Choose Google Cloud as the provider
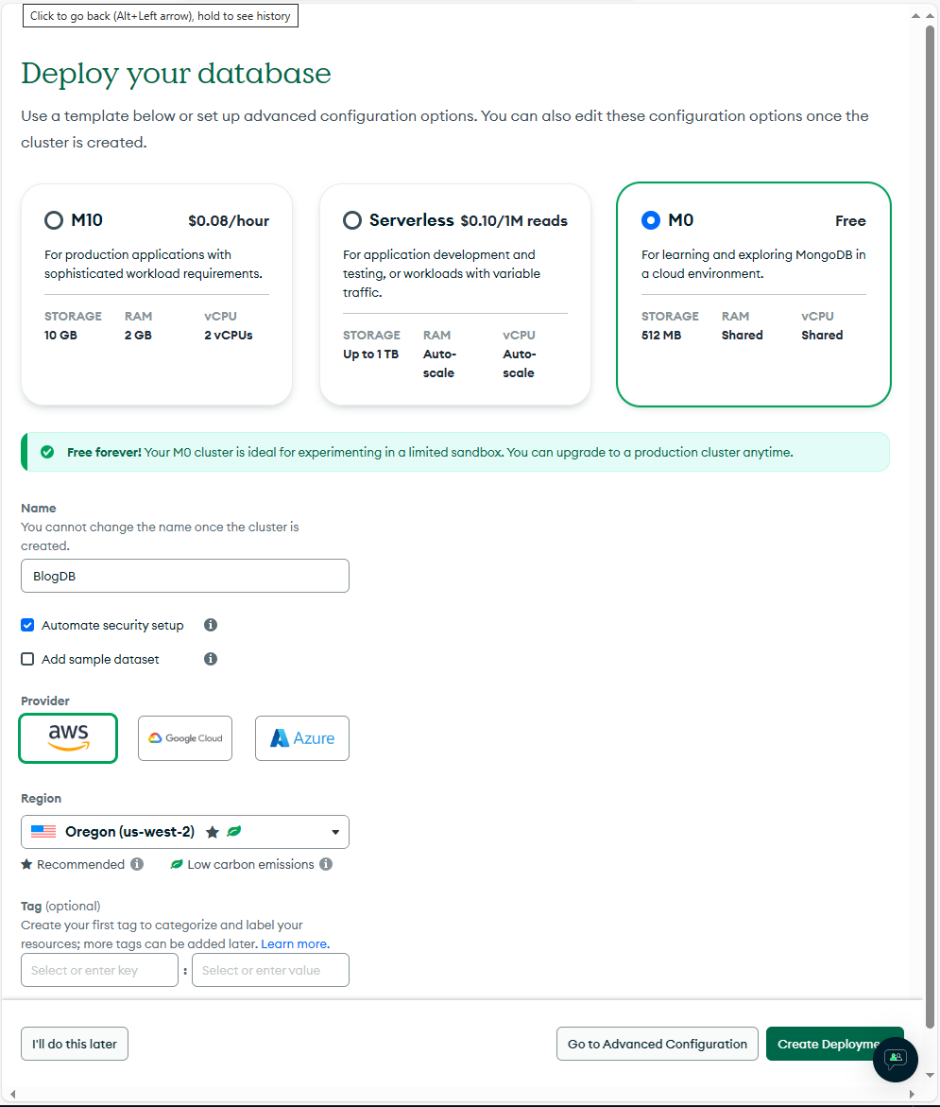 185,737
